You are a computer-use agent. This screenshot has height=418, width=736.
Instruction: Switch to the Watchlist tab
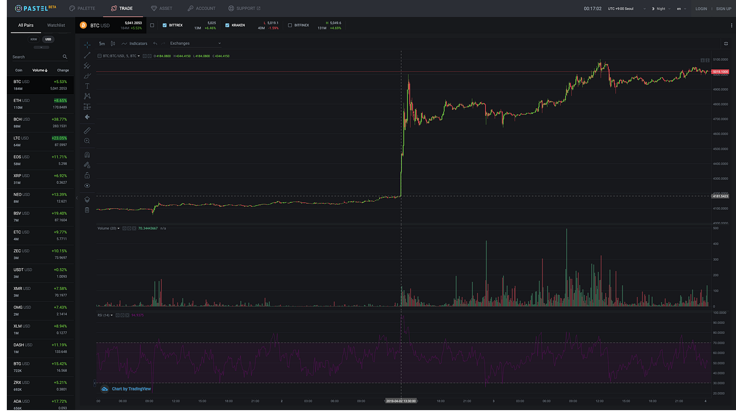pos(56,25)
